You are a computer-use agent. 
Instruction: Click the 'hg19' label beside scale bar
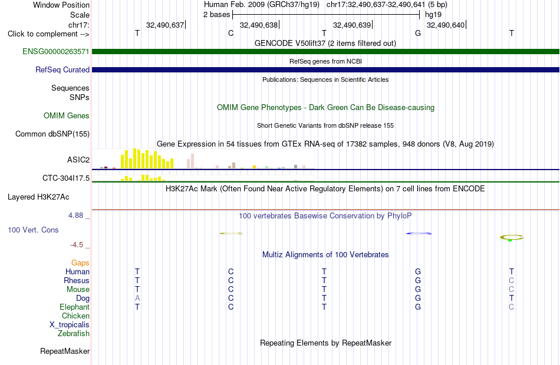[x=433, y=15]
